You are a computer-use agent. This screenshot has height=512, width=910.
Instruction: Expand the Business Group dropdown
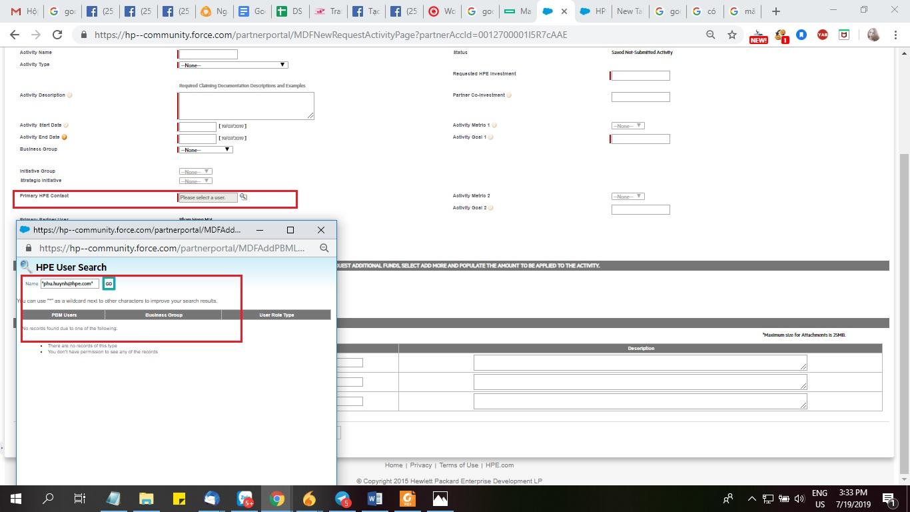205,149
